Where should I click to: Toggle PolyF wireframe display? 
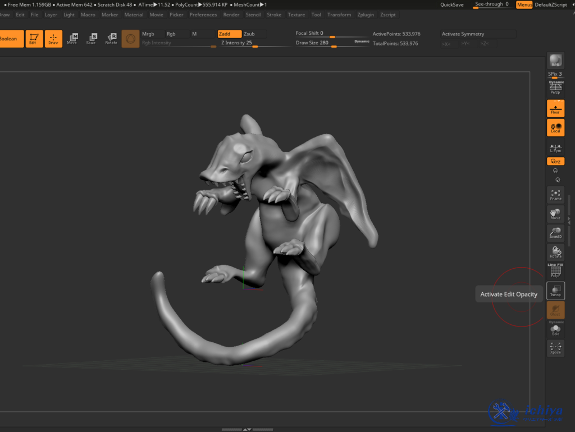tap(555, 271)
